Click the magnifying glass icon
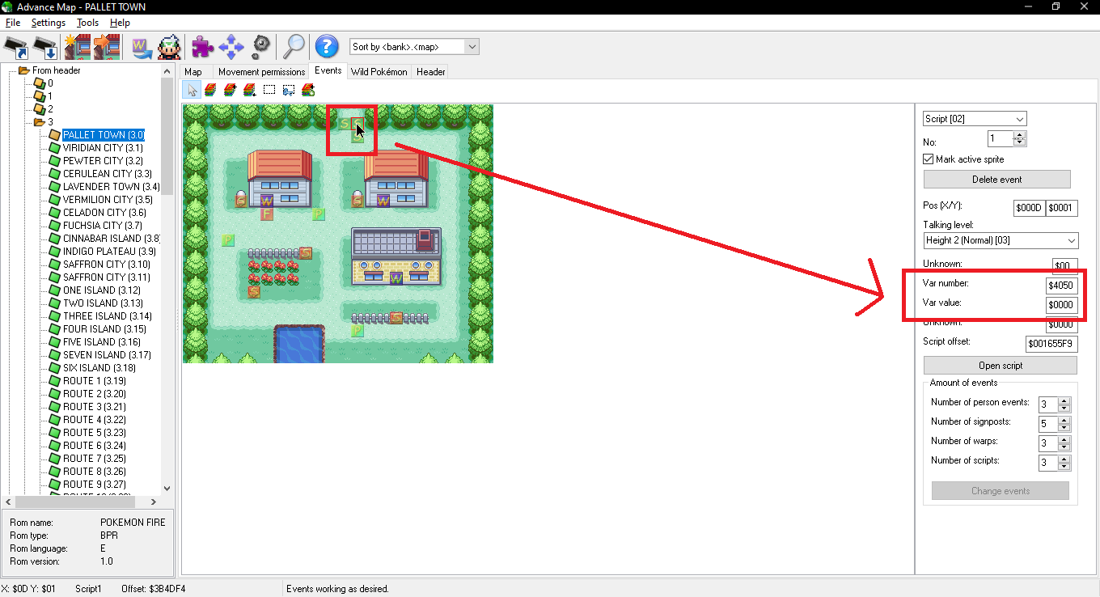 coord(293,47)
